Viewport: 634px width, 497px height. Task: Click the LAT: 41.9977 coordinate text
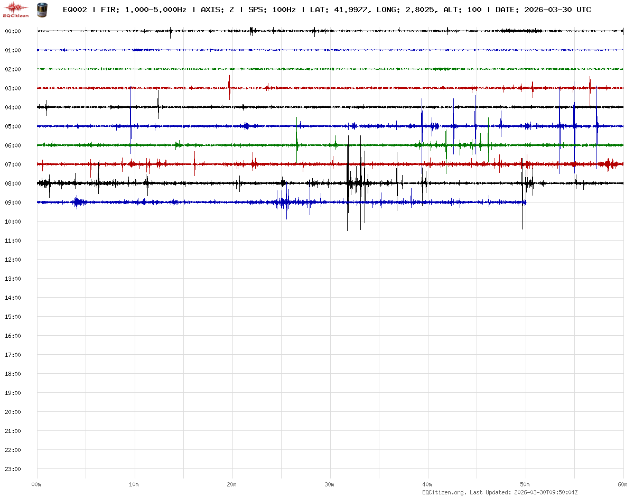point(341,10)
